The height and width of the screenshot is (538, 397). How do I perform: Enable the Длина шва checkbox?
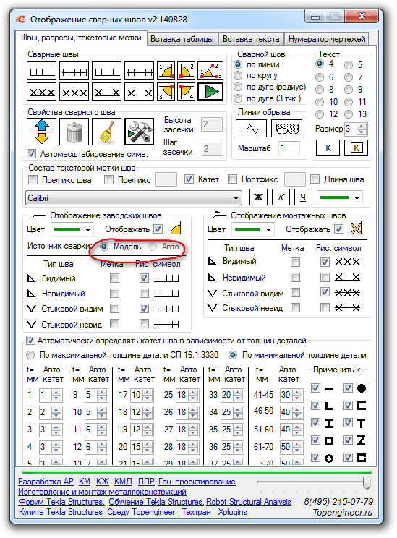pyautogui.click(x=315, y=179)
